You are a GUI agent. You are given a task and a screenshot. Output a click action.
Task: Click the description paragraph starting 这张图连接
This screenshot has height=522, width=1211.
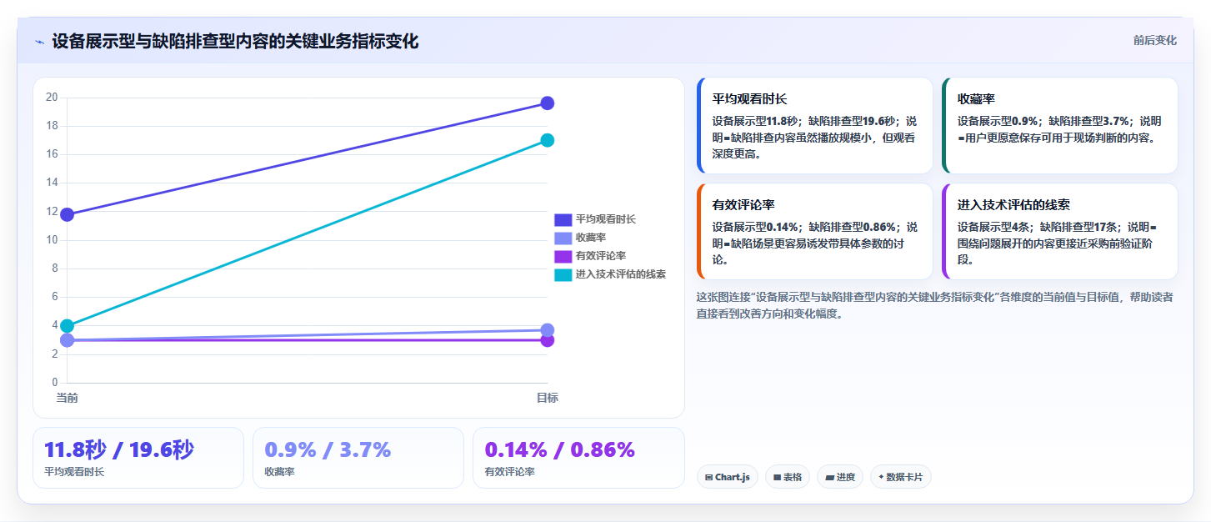[934, 305]
